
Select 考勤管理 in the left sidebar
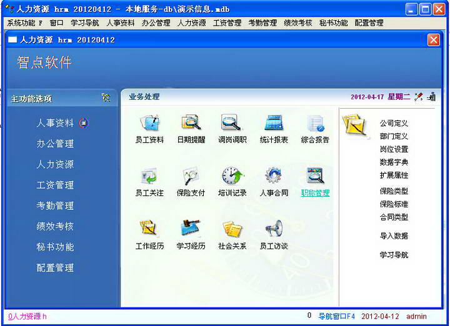[55, 205]
